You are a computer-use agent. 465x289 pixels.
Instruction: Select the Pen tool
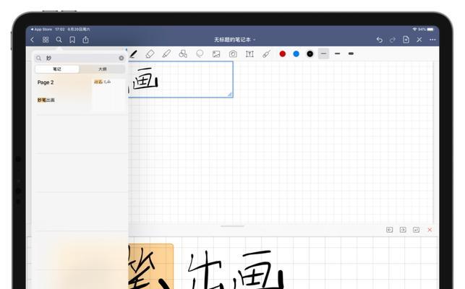[134, 54]
